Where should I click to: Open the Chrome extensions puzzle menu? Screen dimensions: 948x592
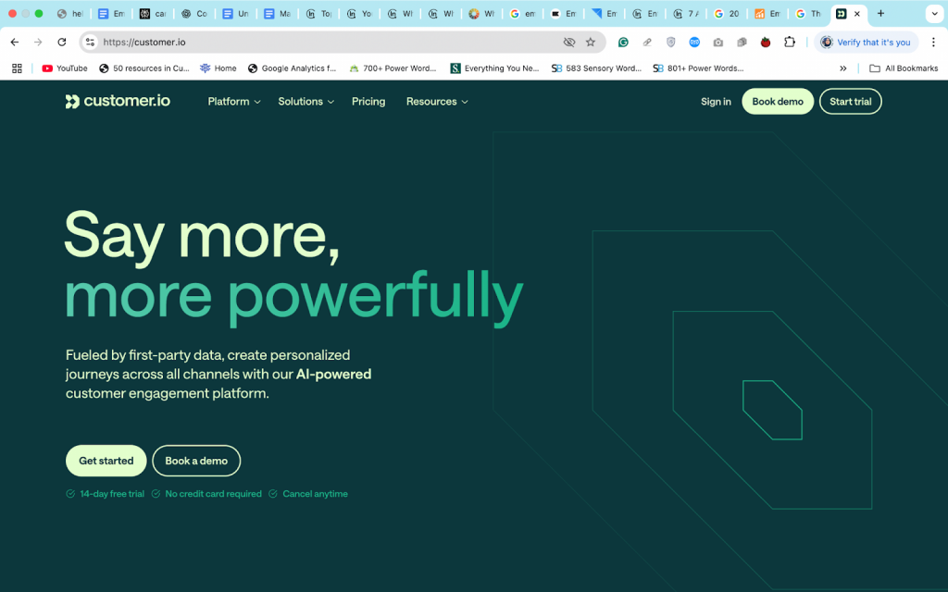(x=789, y=42)
